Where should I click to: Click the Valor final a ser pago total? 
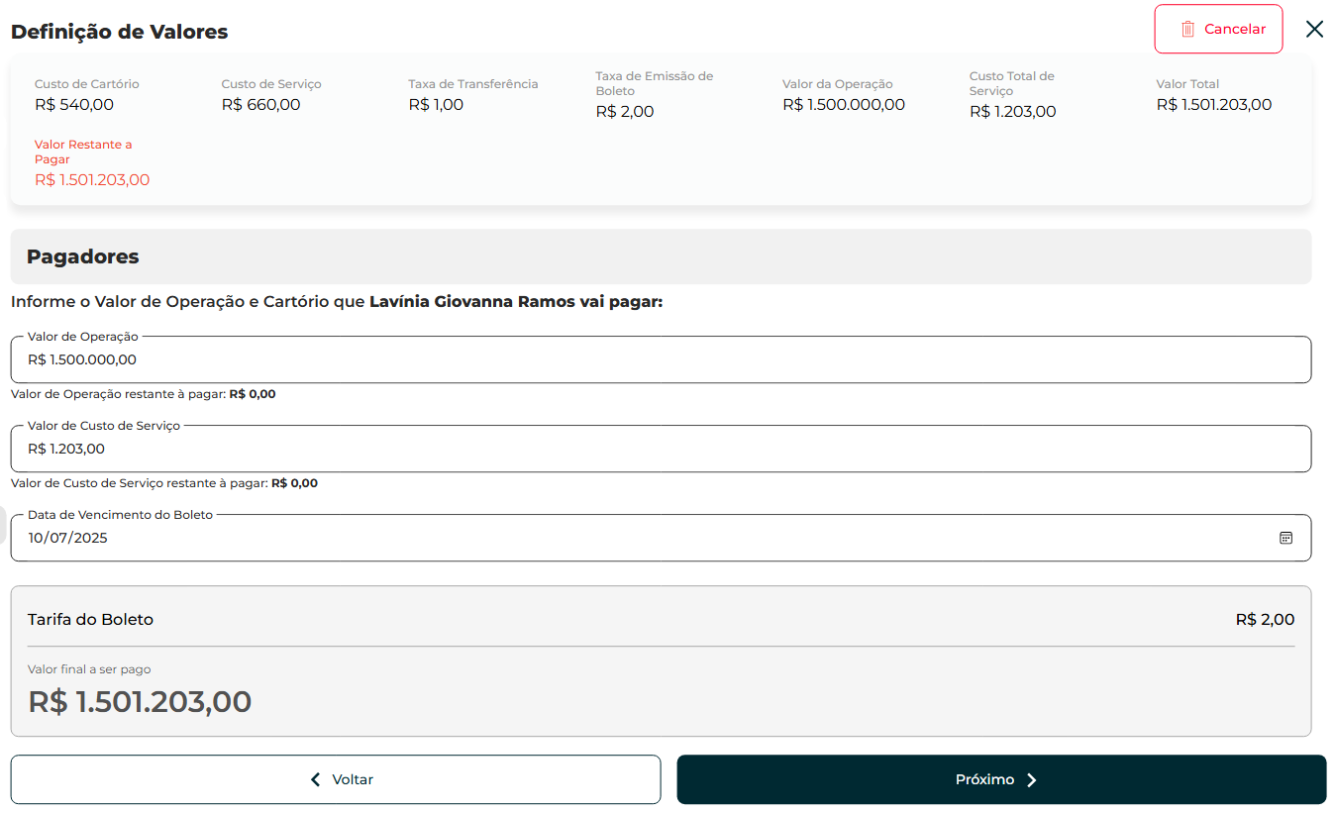pyautogui.click(x=140, y=702)
